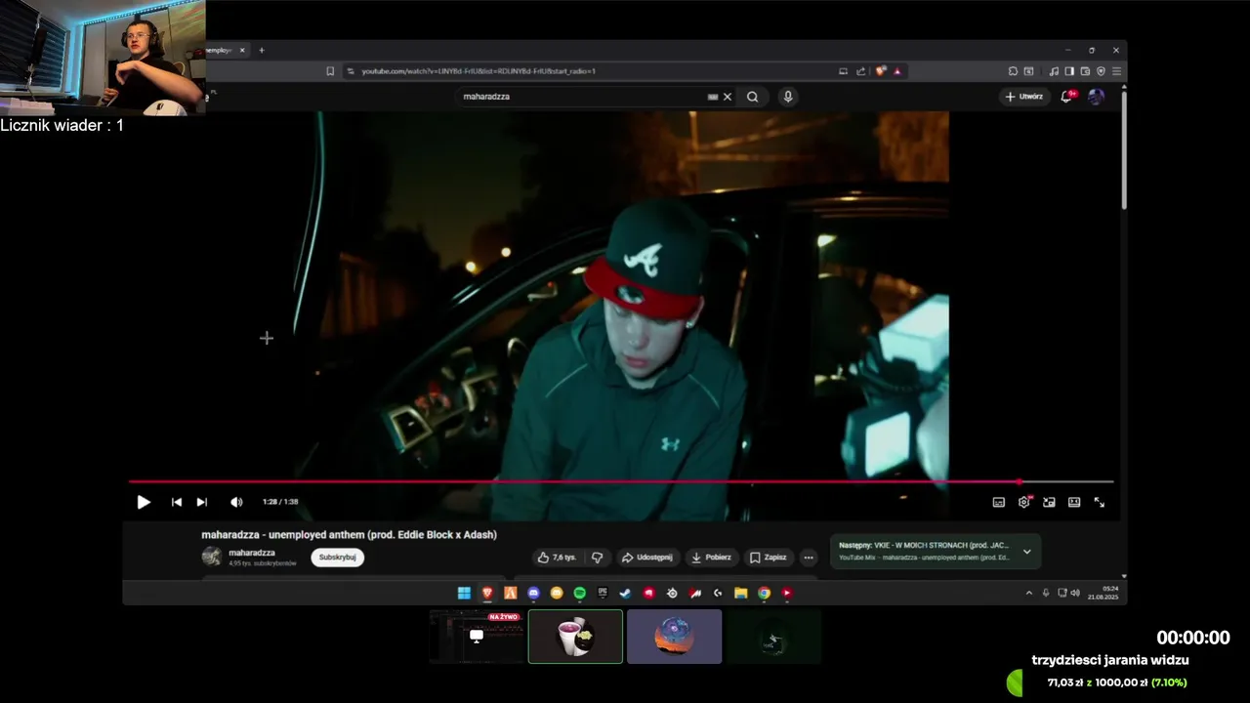1250x703 pixels.
Task: Expand the Następny queue chevron
Action: click(x=1026, y=552)
